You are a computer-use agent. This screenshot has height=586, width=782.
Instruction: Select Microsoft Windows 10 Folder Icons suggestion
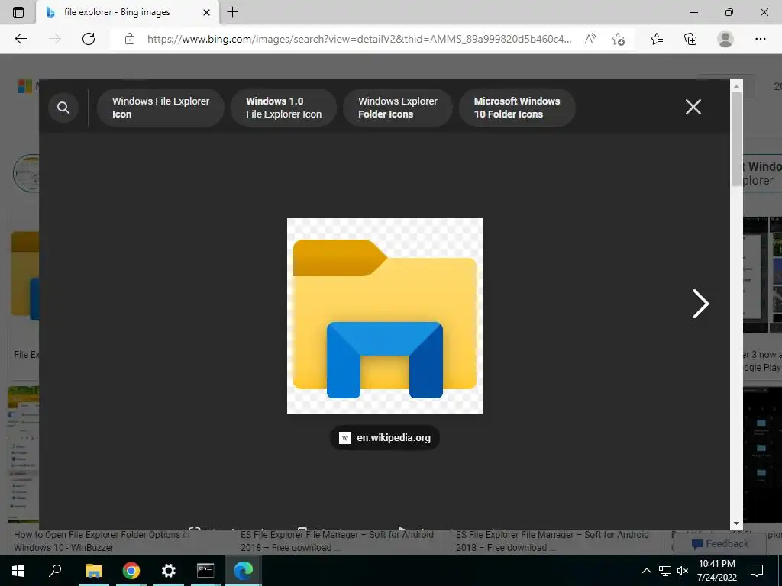tap(517, 108)
